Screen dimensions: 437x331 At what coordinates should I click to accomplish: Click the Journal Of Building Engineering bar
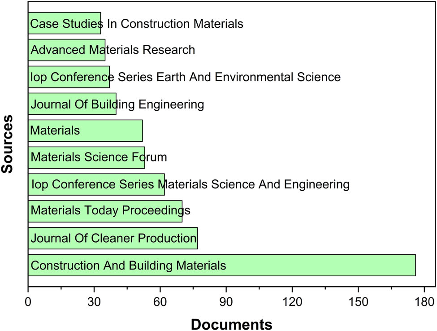point(72,104)
